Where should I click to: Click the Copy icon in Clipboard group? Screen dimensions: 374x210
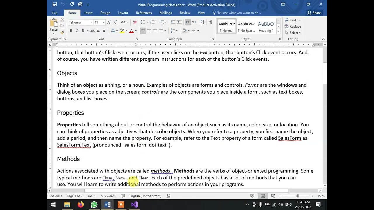(x=62, y=26)
